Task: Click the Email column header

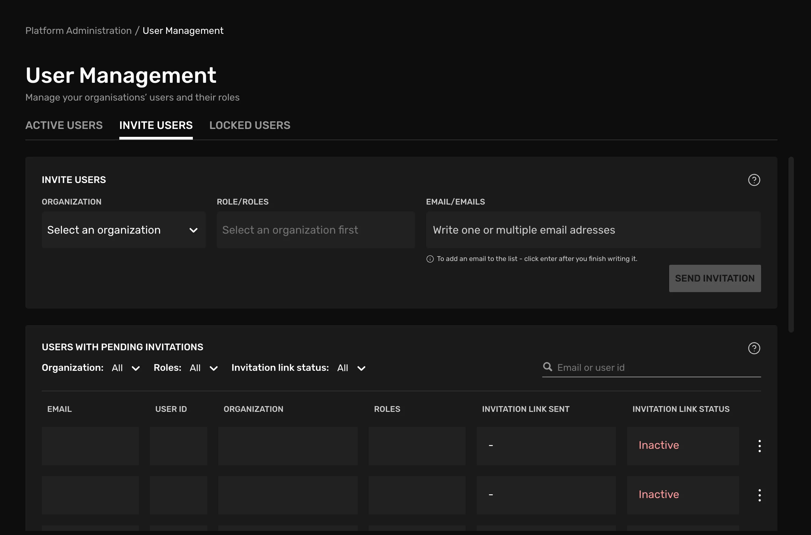Action: tap(59, 409)
